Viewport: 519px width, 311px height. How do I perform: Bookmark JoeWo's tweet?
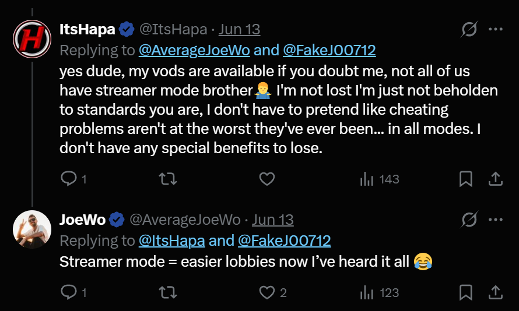(x=466, y=292)
